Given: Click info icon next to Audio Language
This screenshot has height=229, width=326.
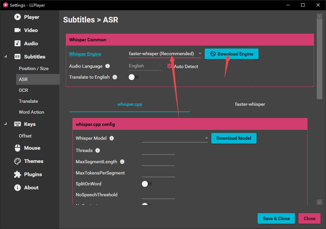Looking at the screenshot, I should coord(107,66).
